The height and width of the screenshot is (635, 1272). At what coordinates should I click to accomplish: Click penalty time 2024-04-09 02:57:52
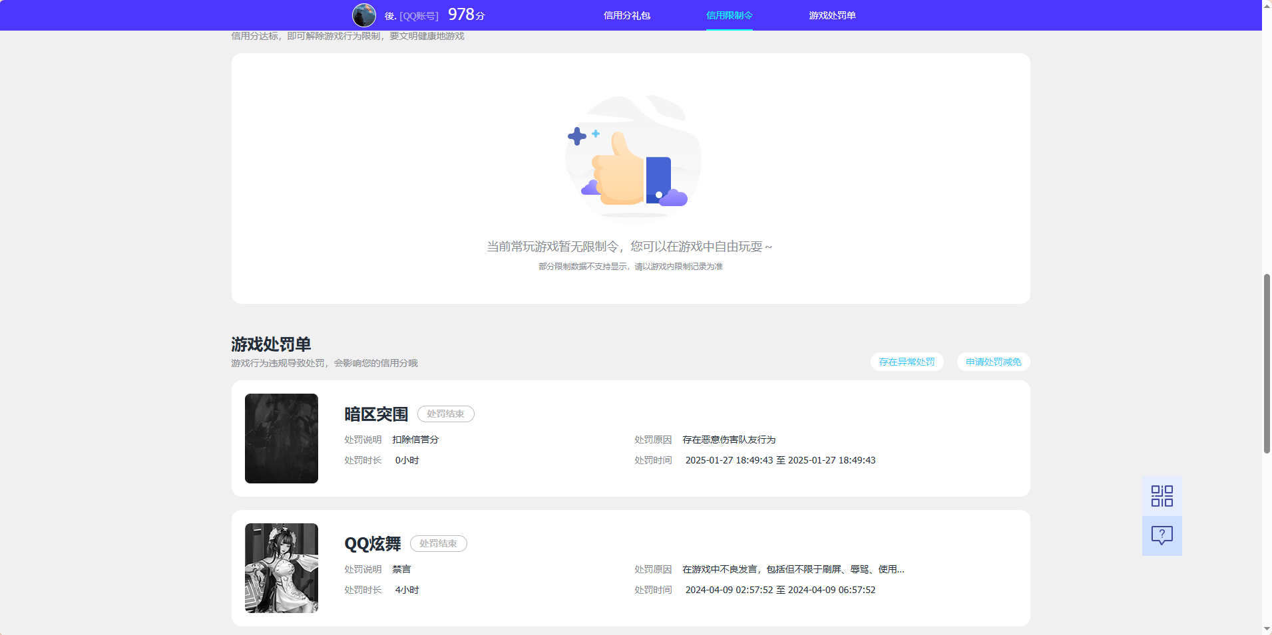781,590
